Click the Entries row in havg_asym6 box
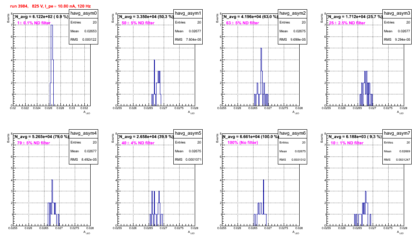 pos(293,142)
